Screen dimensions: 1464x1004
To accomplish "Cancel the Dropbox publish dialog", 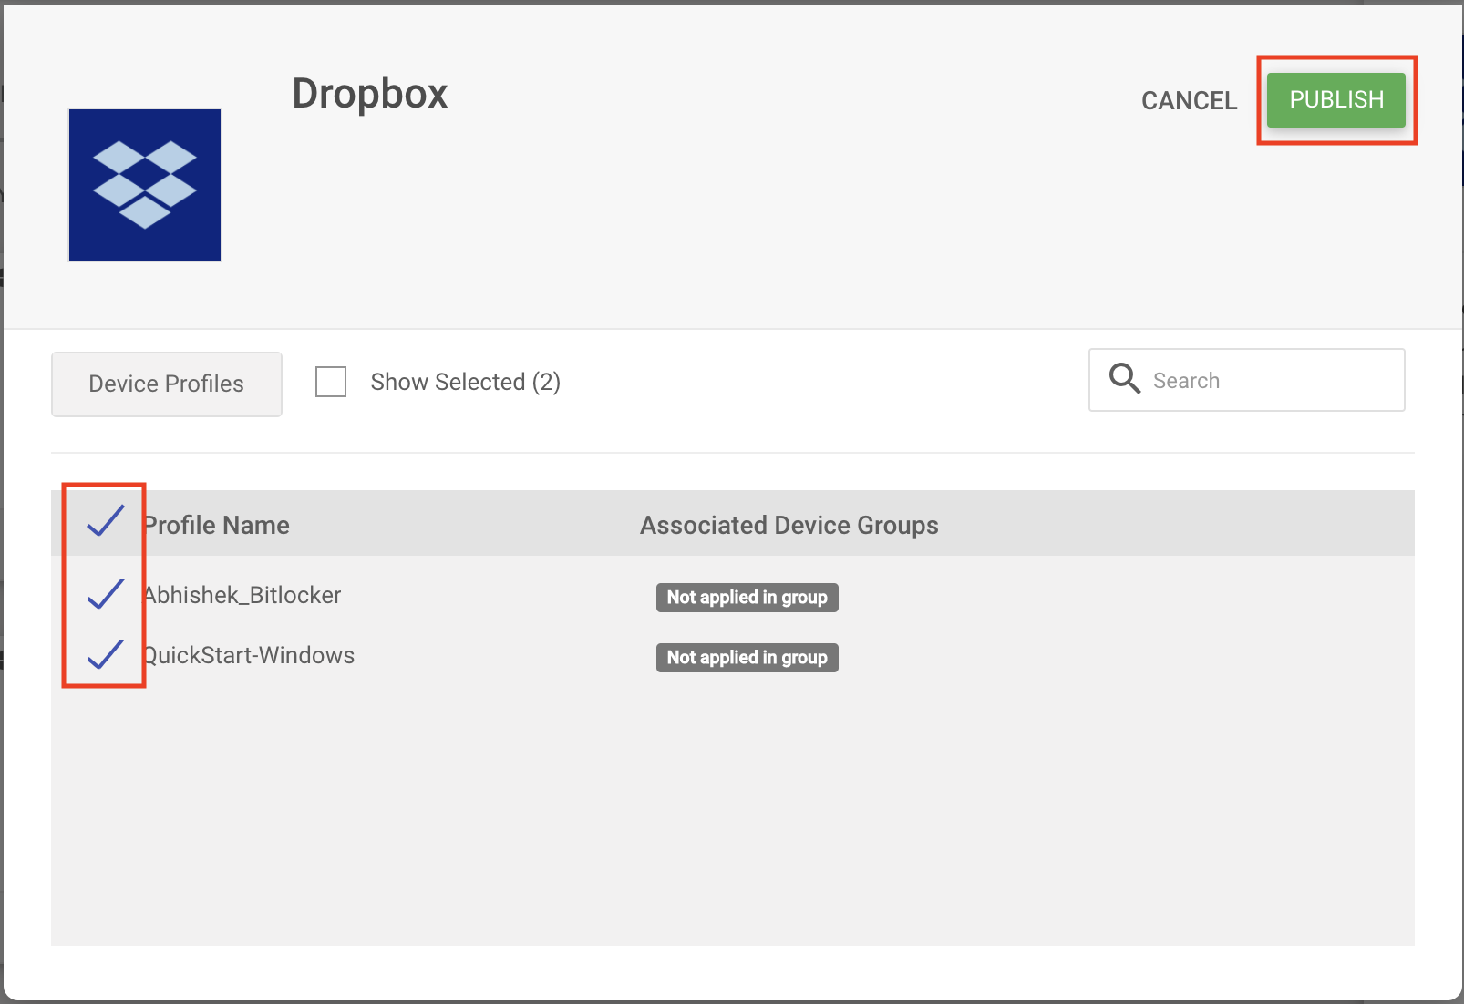I will (x=1189, y=100).
